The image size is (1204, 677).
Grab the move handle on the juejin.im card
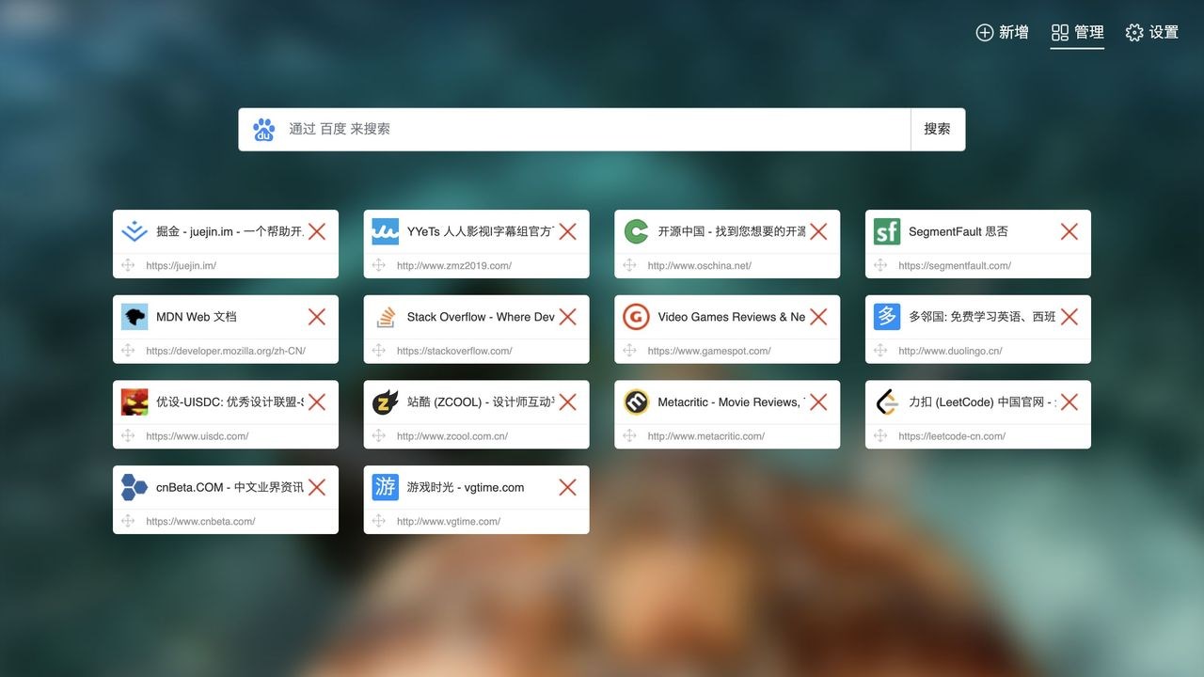click(x=128, y=265)
